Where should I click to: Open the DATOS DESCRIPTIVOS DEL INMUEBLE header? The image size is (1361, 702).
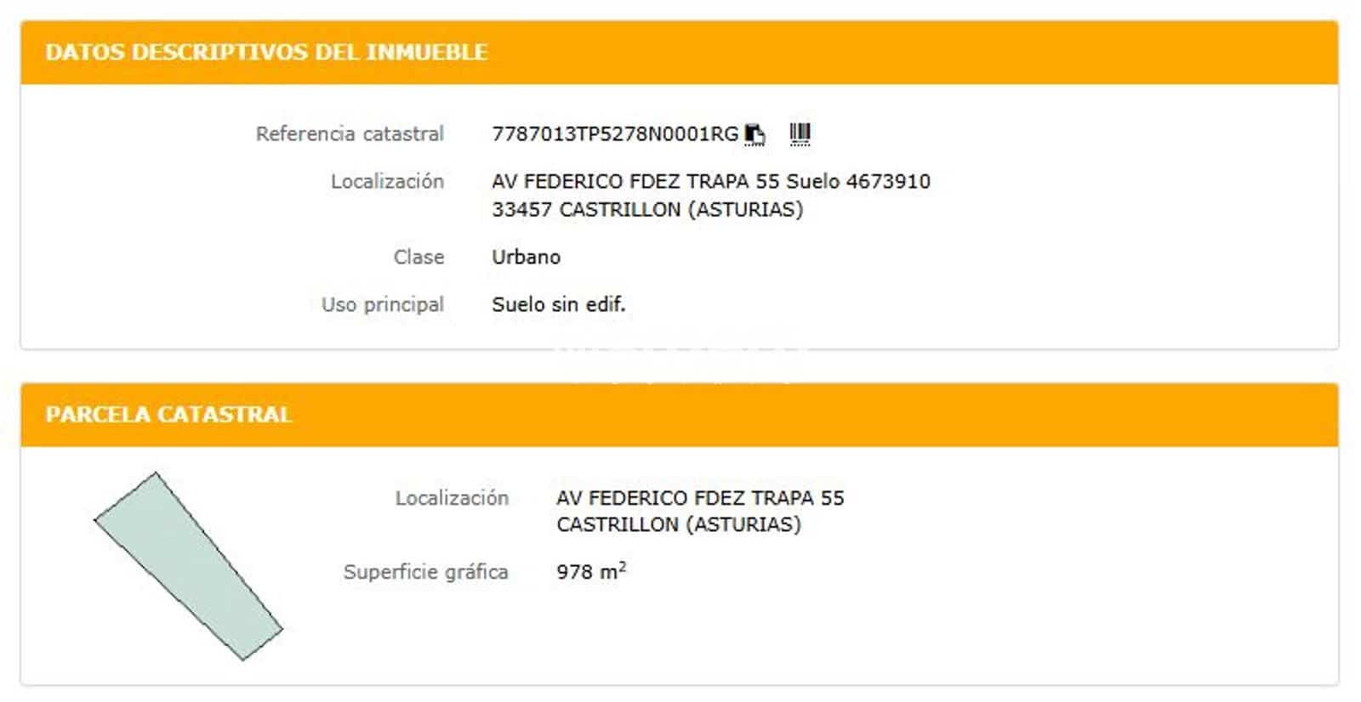coord(265,51)
